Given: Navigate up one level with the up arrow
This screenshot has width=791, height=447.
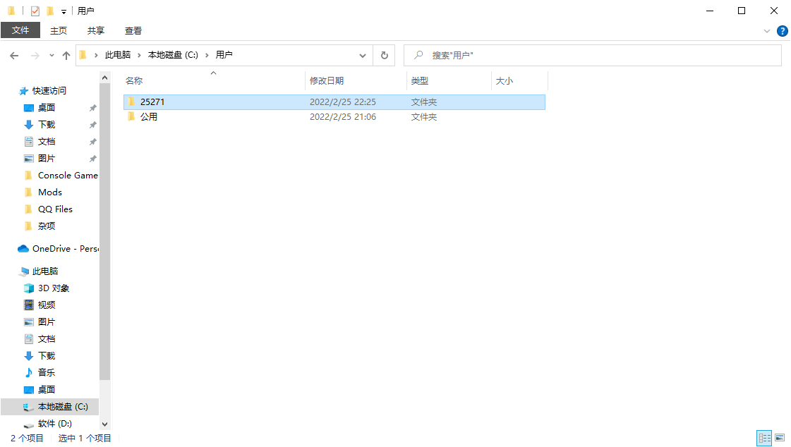Looking at the screenshot, I should [66, 55].
